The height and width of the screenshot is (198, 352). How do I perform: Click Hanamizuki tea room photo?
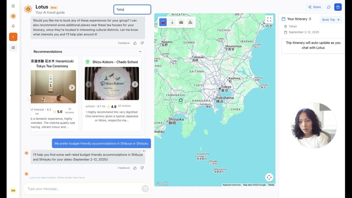click(53, 87)
